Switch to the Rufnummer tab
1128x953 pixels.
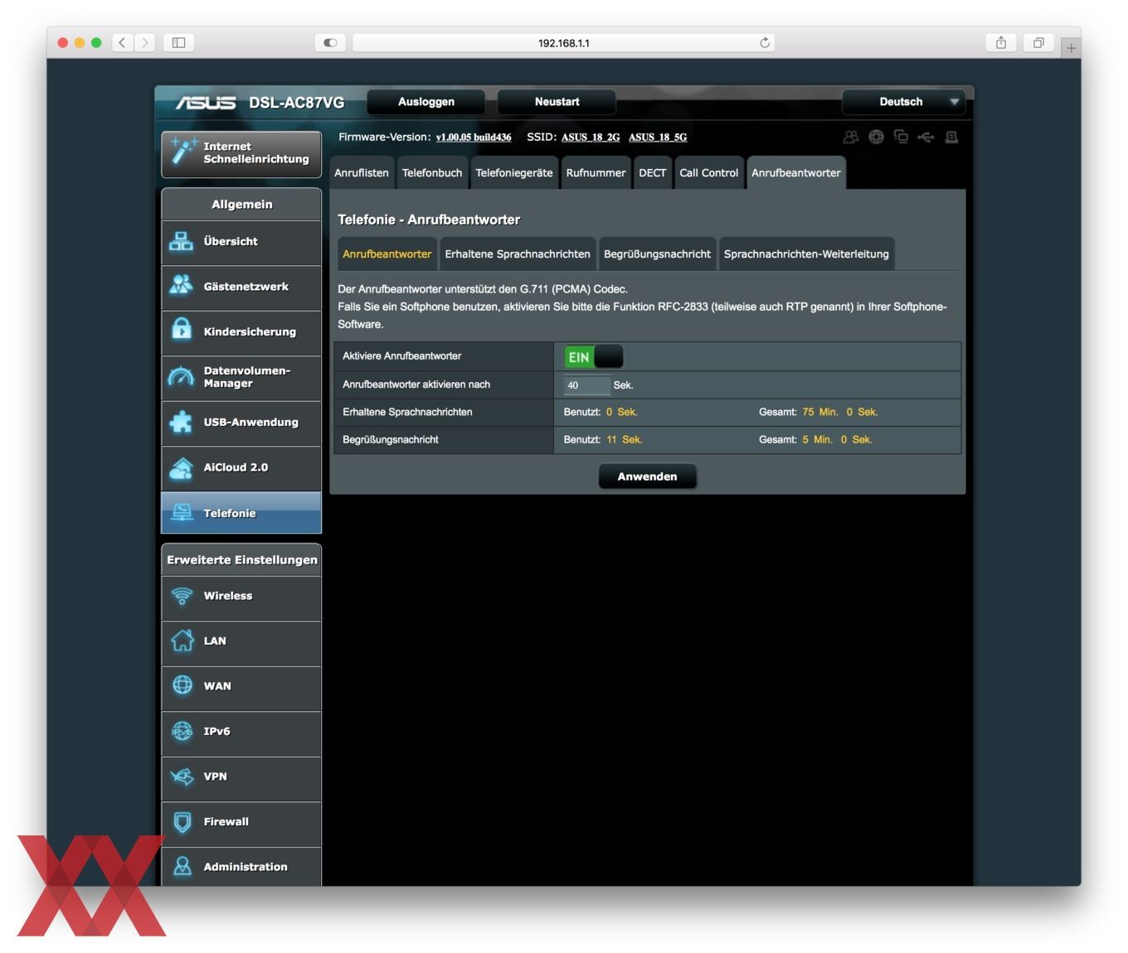tap(596, 172)
